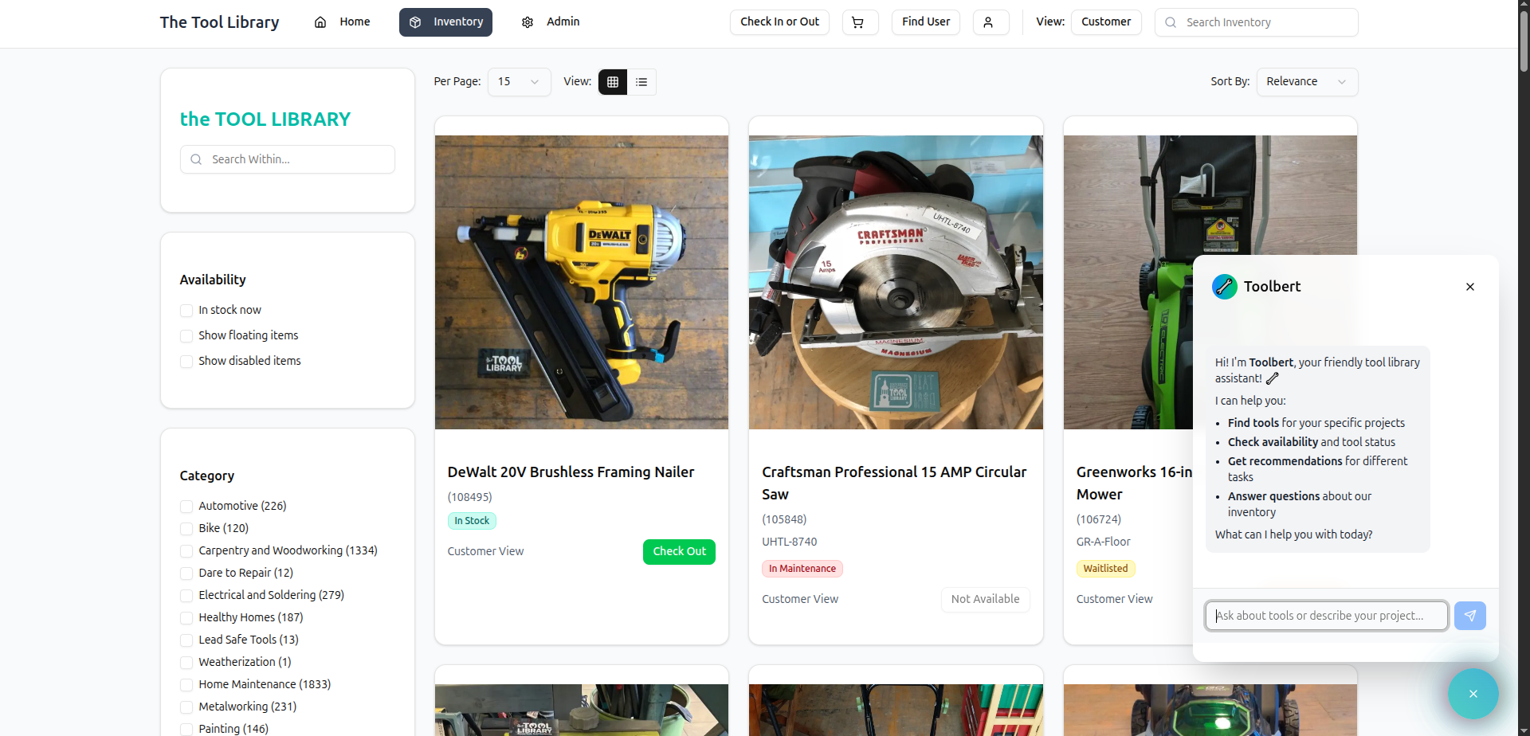
Task: Open the shopping cart icon
Action: (x=860, y=22)
